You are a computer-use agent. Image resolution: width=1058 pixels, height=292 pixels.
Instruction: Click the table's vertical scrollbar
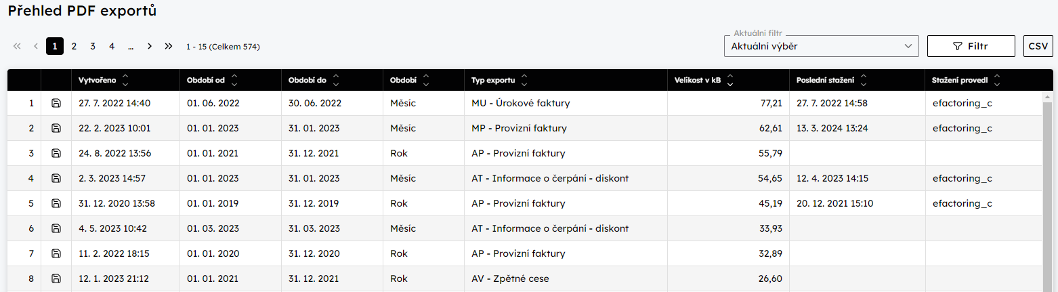[x=1047, y=192]
